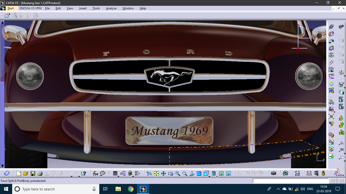The image size is (346, 194).
Task: Open the Start menu in CATIA
Action: click(10, 8)
